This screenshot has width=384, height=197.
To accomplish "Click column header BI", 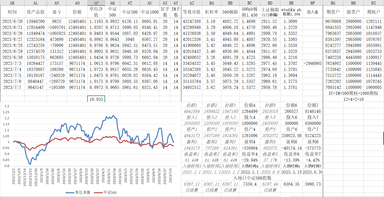I will (x=373, y=3).
